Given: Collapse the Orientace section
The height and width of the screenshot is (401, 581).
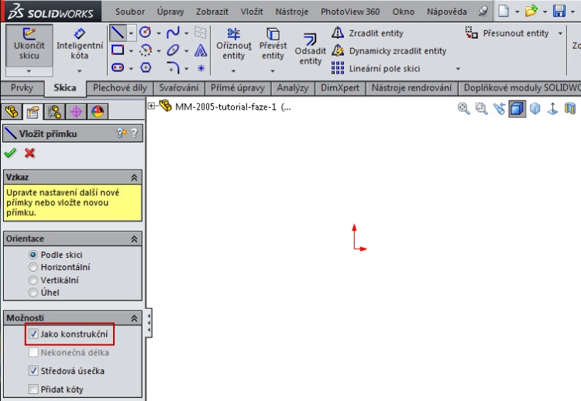Looking at the screenshot, I should click(134, 239).
